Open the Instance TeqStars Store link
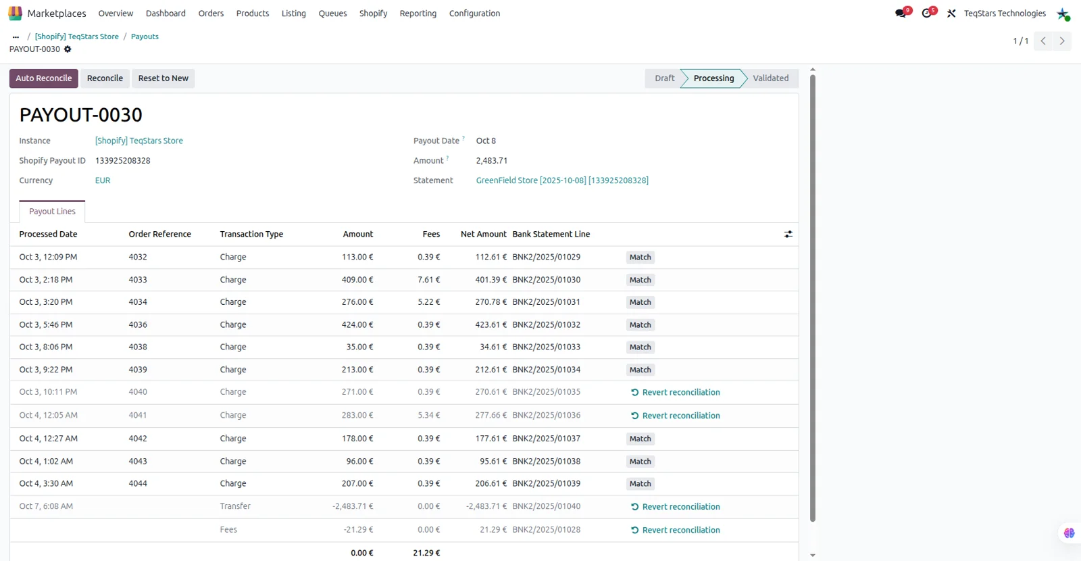 tap(139, 141)
